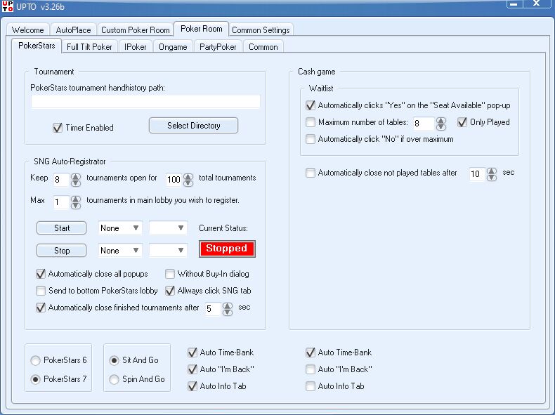Select the Common sub-tab
The image size is (555, 415).
click(x=263, y=47)
